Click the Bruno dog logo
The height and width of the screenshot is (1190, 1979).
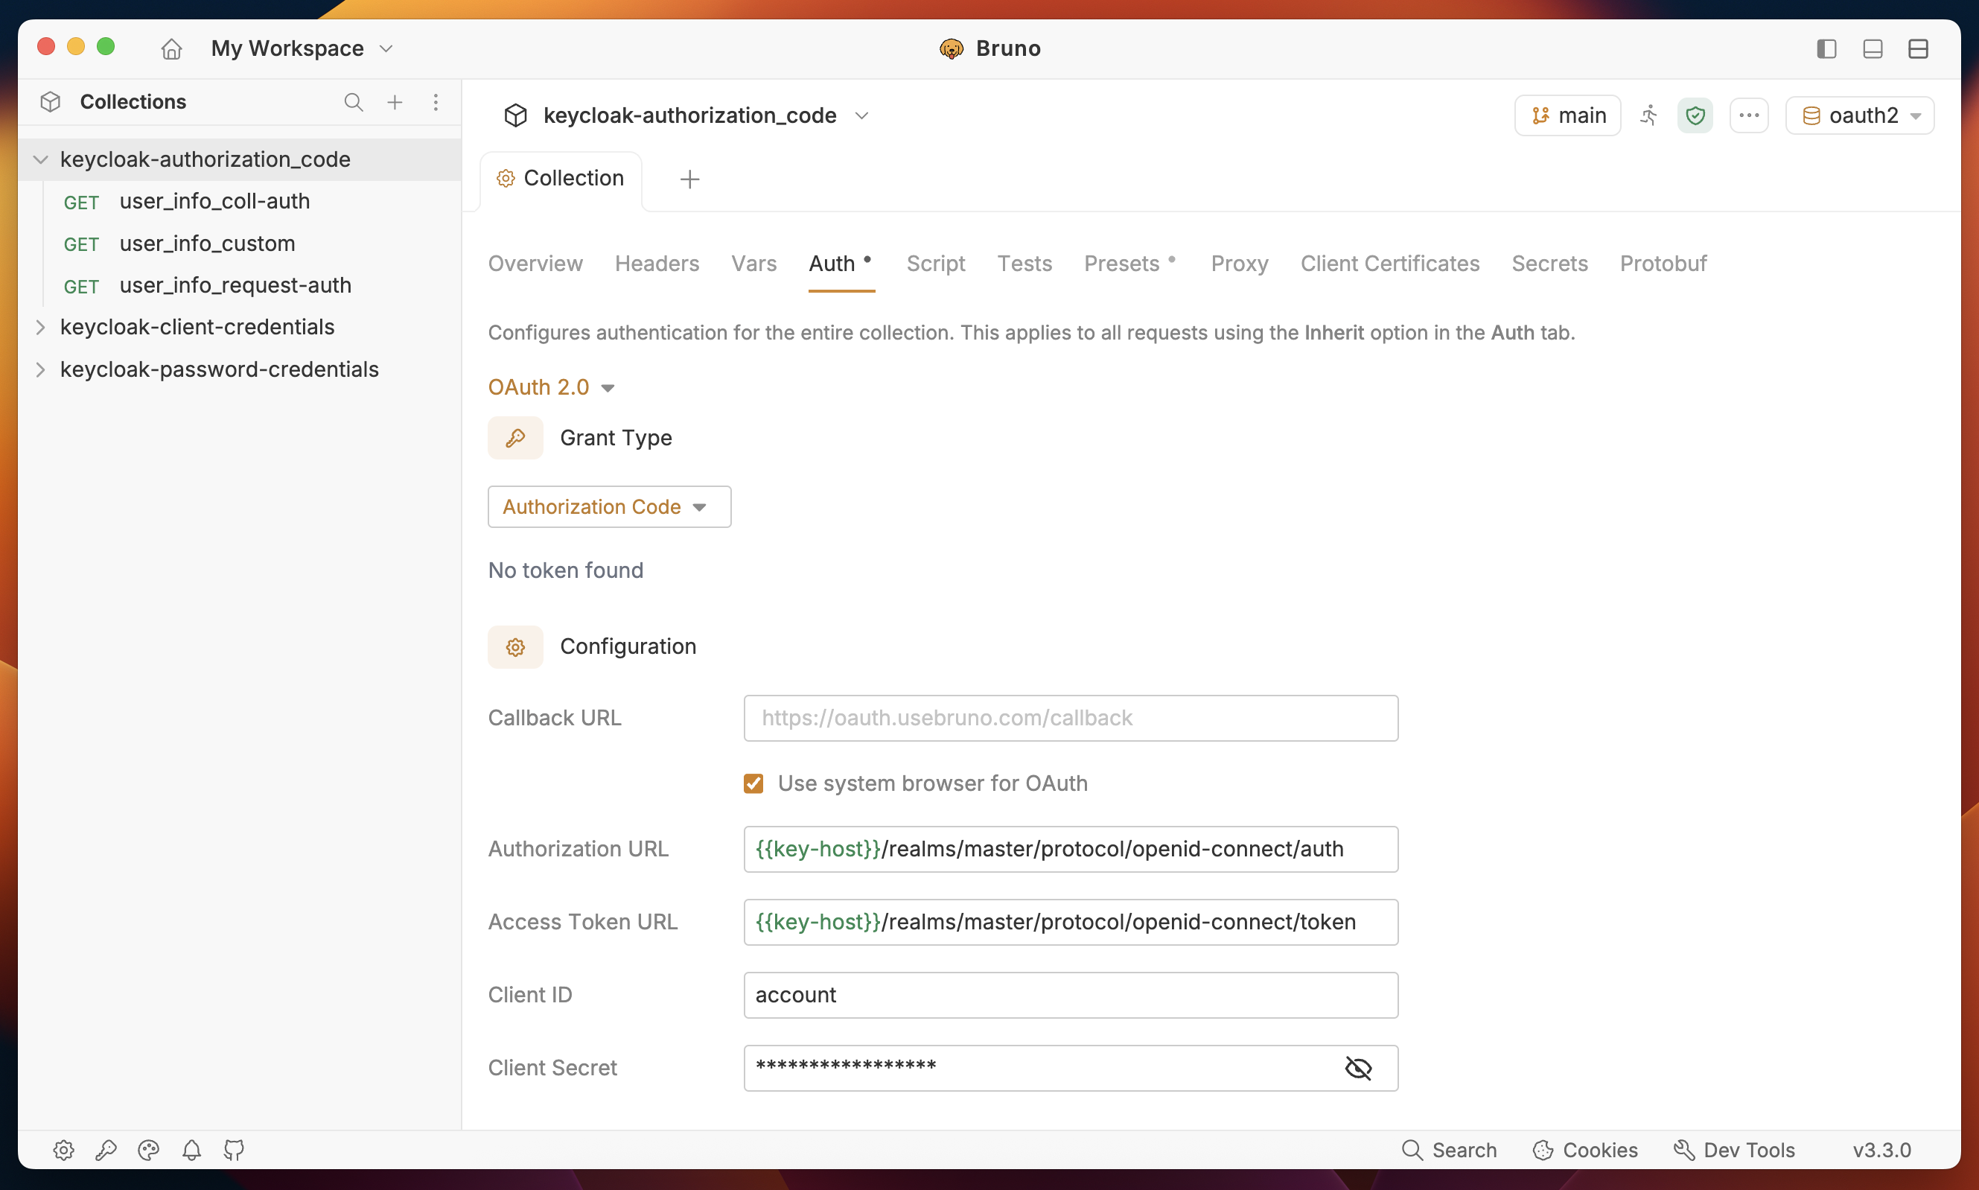coord(951,49)
